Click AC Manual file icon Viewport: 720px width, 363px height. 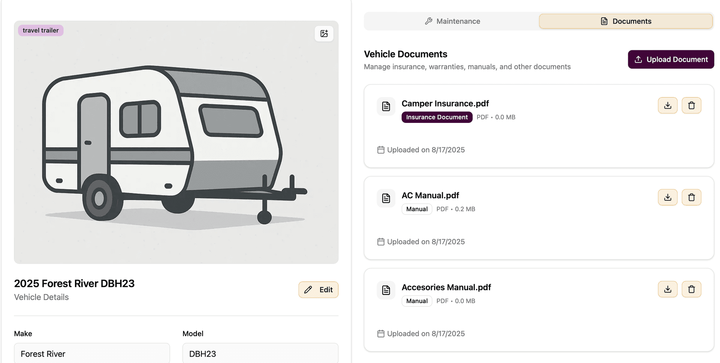(386, 198)
